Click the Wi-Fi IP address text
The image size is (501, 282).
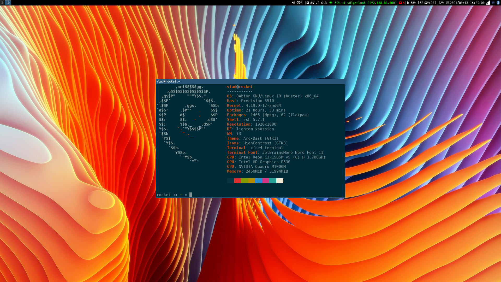[x=382, y=3]
